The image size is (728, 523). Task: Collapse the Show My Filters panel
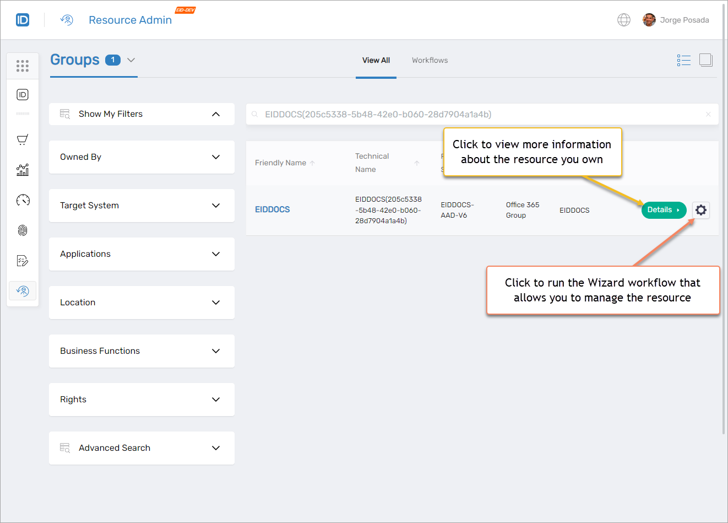(x=216, y=114)
